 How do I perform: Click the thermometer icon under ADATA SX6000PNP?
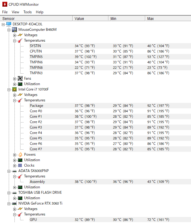[20, 176]
